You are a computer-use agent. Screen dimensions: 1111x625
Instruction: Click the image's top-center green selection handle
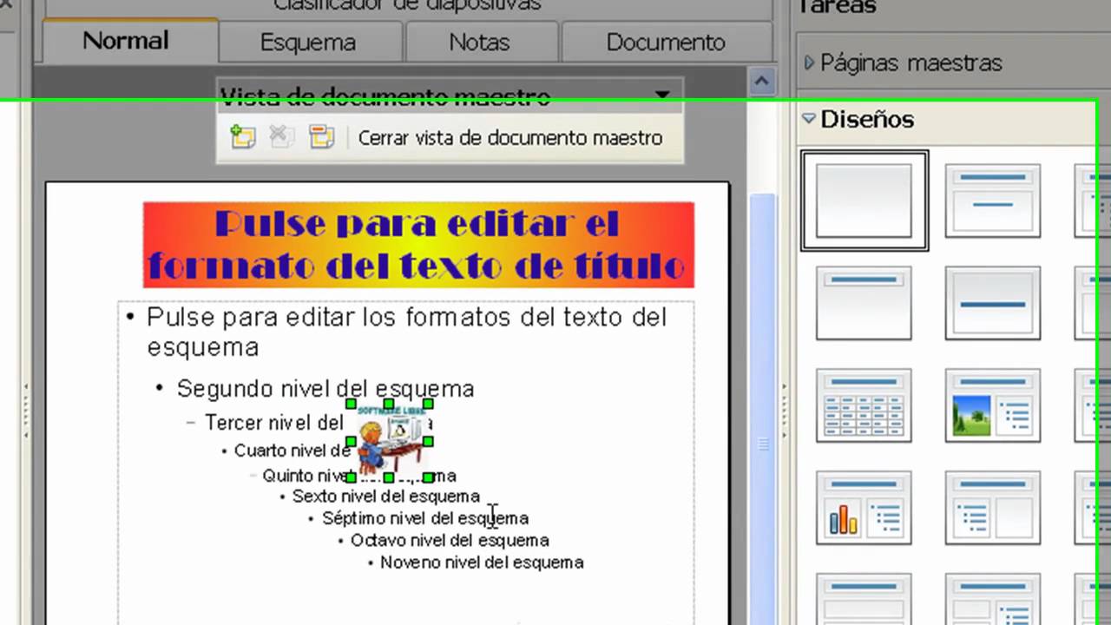click(390, 405)
